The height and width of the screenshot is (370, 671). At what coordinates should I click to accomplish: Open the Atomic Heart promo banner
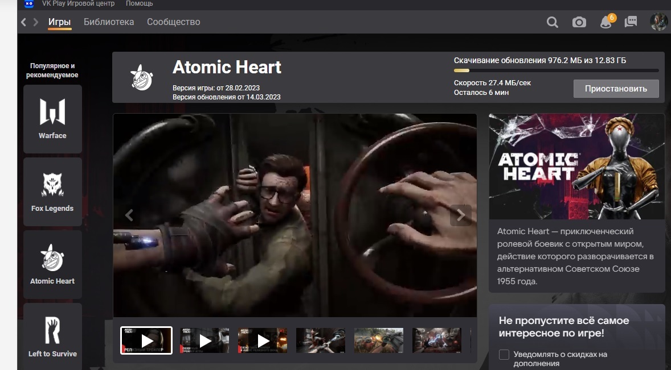[577, 167]
